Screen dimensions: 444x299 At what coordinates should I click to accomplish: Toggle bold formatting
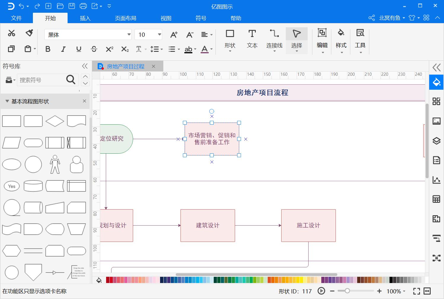coord(48,49)
